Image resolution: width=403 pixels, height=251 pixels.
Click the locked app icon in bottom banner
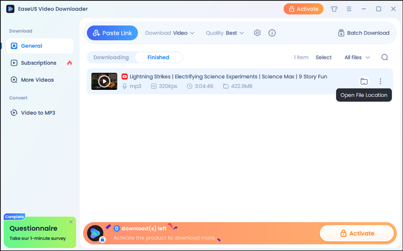coord(96,233)
